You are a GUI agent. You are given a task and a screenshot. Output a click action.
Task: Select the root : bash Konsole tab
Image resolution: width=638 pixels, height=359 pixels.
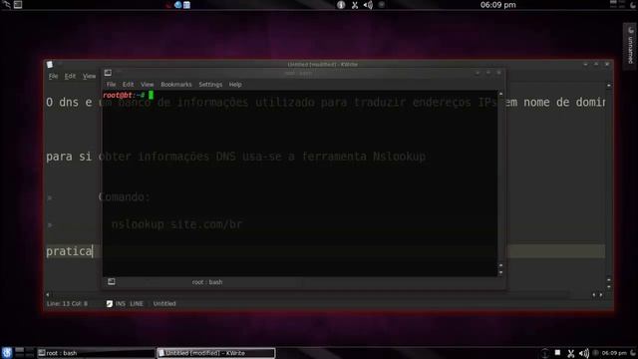[207, 282]
